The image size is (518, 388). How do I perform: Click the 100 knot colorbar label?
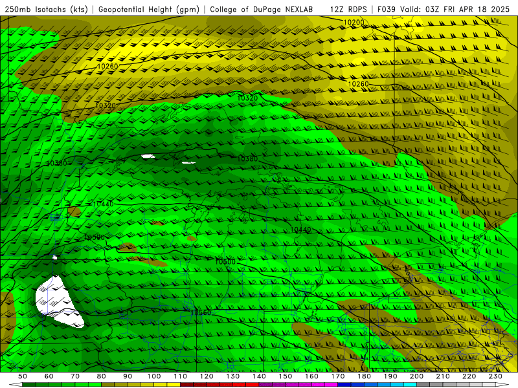[154, 376]
